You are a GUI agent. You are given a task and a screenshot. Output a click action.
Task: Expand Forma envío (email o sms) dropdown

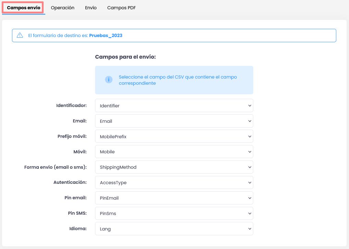[x=174, y=167]
